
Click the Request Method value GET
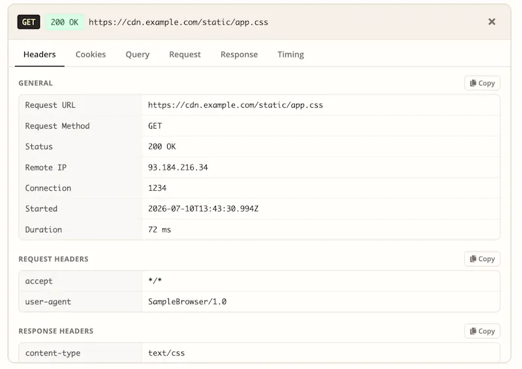(x=155, y=125)
